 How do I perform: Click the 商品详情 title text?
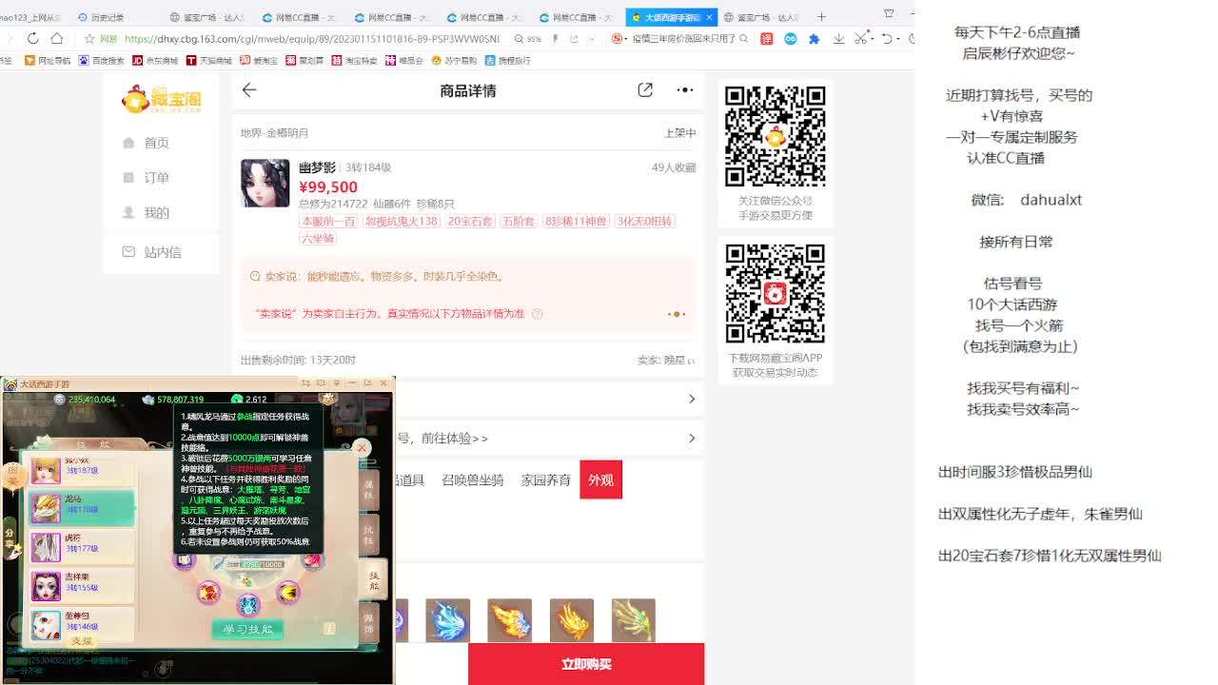[467, 90]
